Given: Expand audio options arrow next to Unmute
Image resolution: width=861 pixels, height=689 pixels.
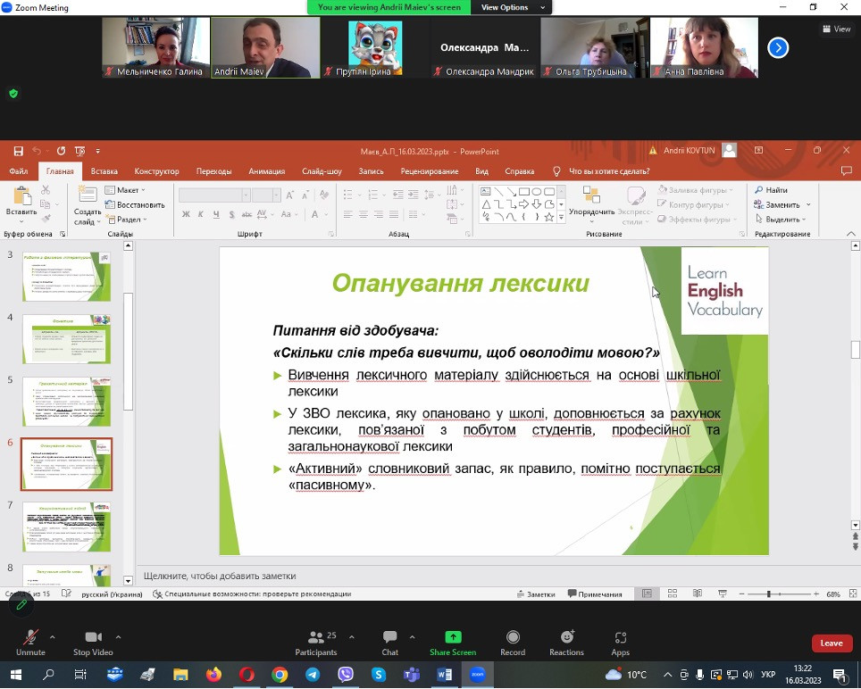Looking at the screenshot, I should [x=52, y=637].
